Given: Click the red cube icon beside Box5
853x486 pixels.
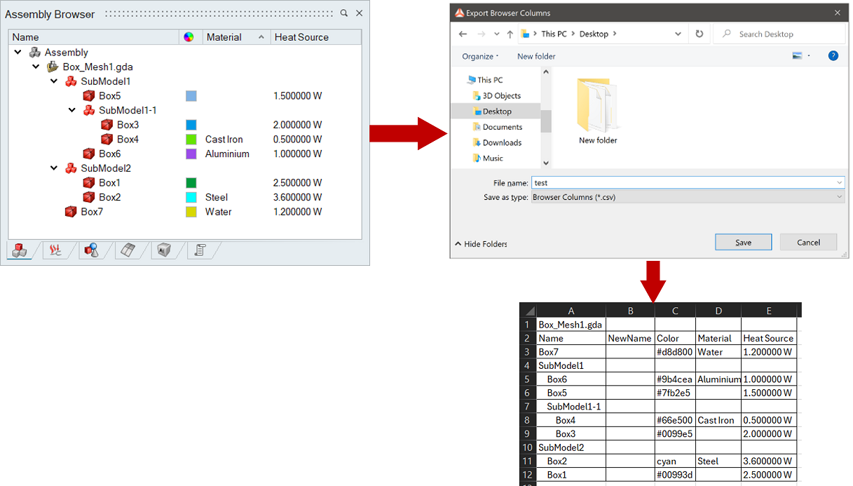Looking at the screenshot, I should 89,96.
